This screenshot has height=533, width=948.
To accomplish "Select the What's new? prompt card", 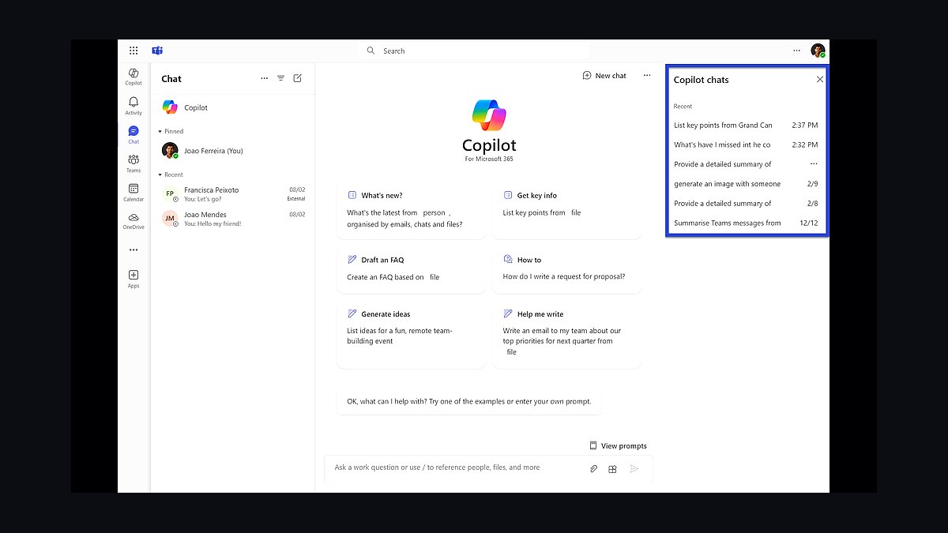I will click(x=411, y=212).
